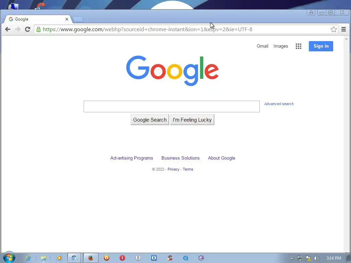351x263 pixels.
Task: Open the volume speaker tray icon
Action: (x=316, y=258)
